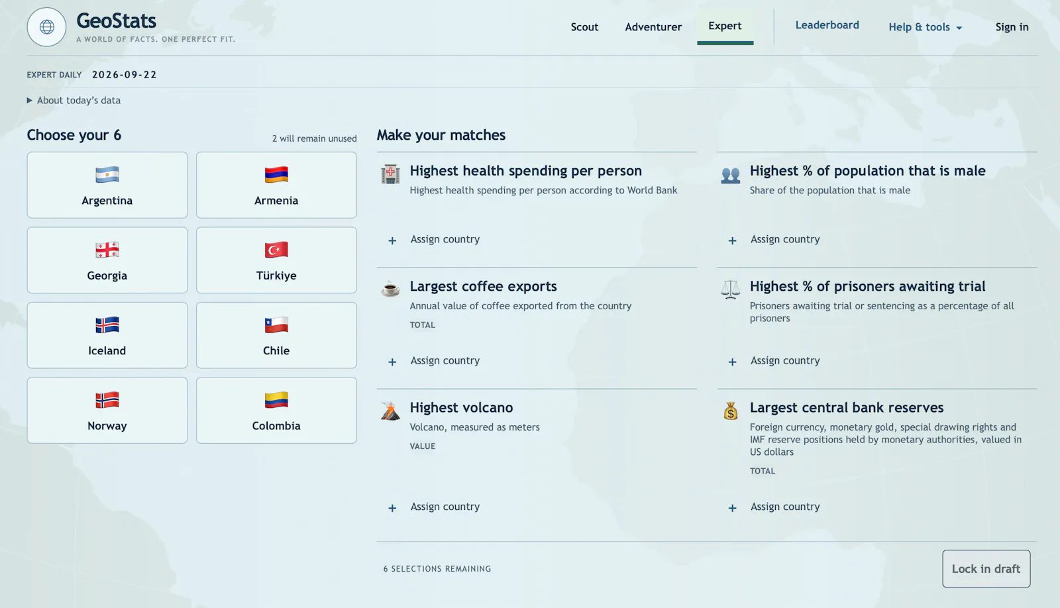
Task: Click the Georgia flag icon
Action: click(107, 250)
